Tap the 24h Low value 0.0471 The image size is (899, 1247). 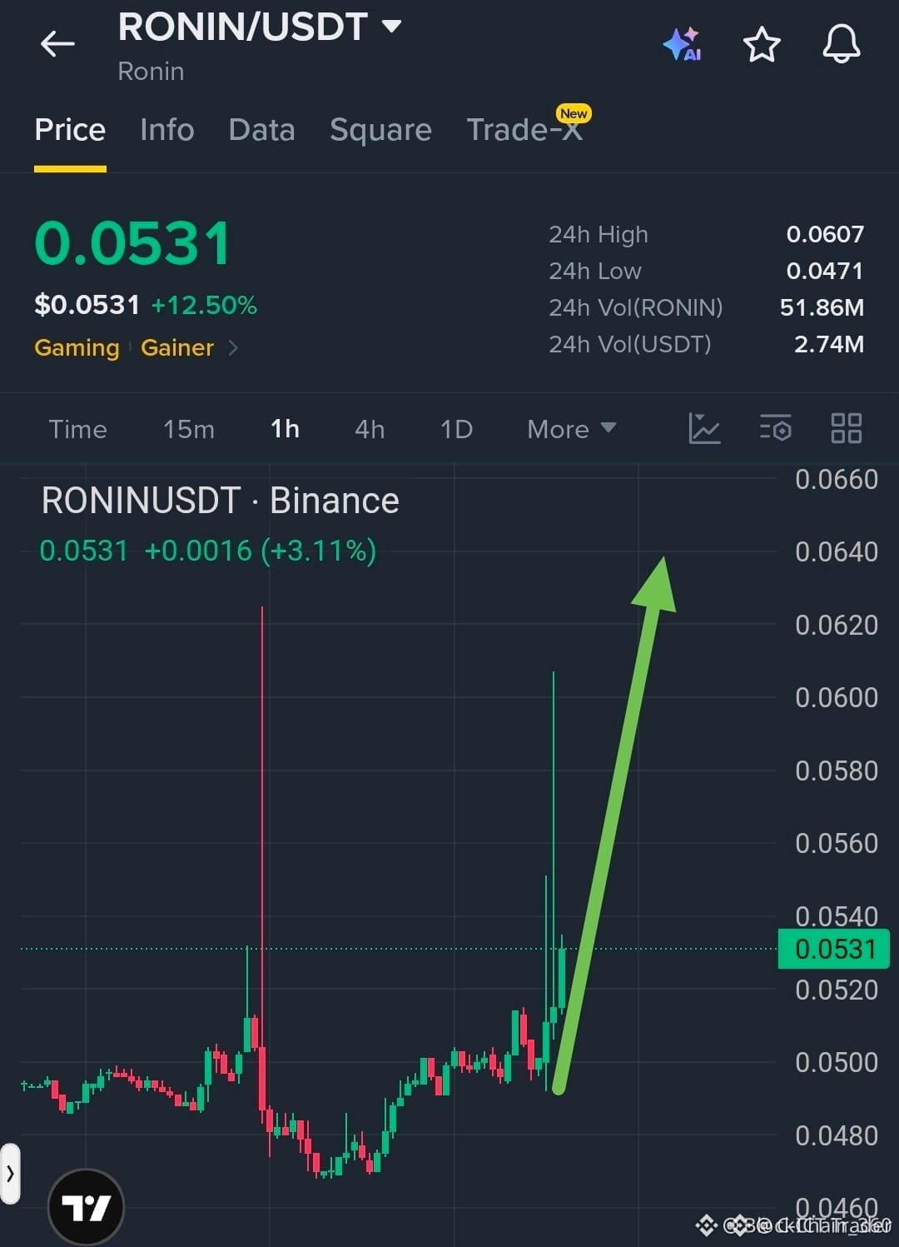[x=825, y=271]
